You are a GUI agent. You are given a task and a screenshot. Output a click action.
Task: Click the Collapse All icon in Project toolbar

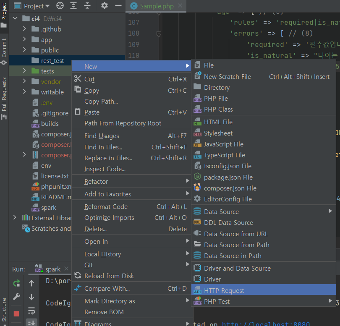(x=87, y=5)
